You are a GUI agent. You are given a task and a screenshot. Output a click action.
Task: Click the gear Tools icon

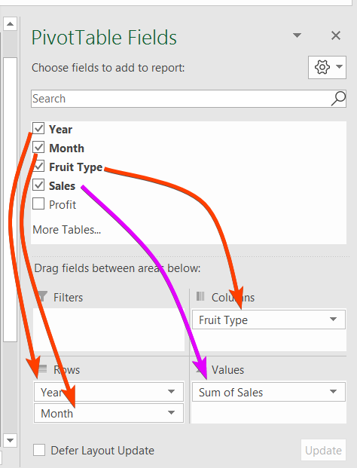(x=322, y=67)
